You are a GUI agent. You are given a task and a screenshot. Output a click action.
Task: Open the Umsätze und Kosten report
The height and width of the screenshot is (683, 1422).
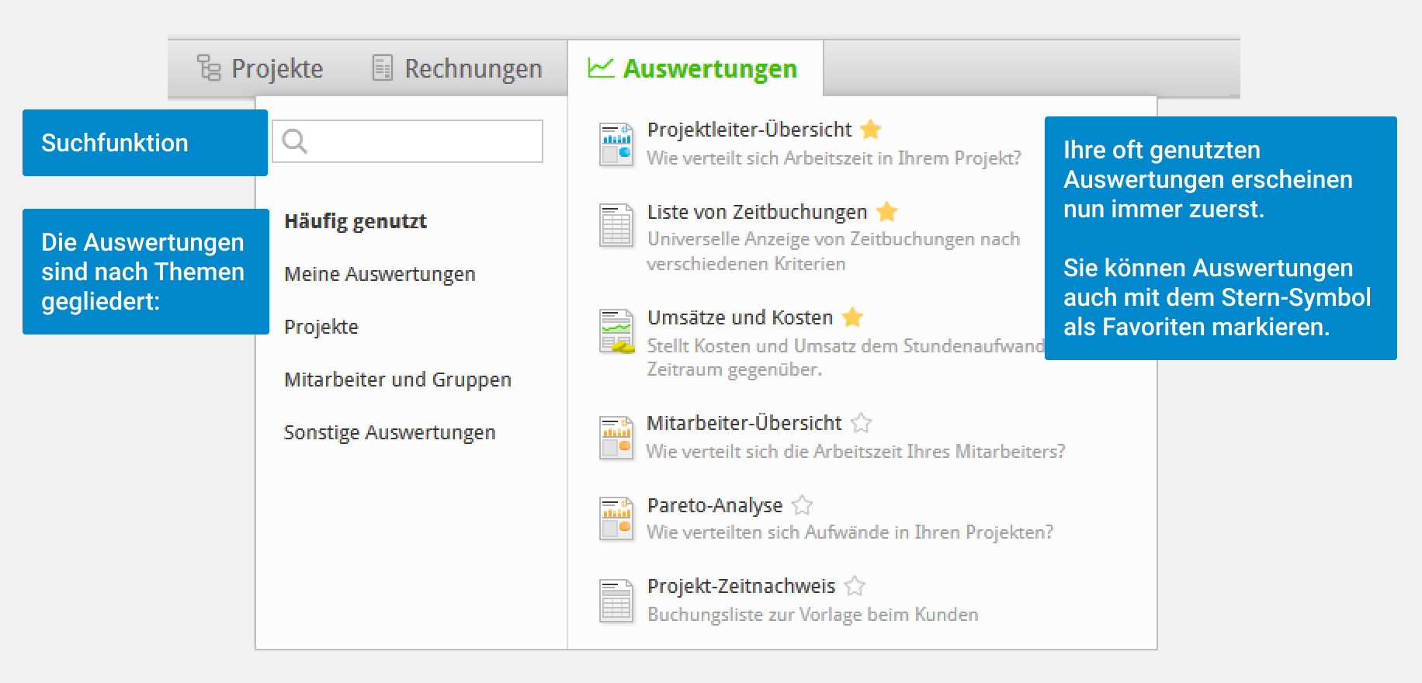point(740,317)
